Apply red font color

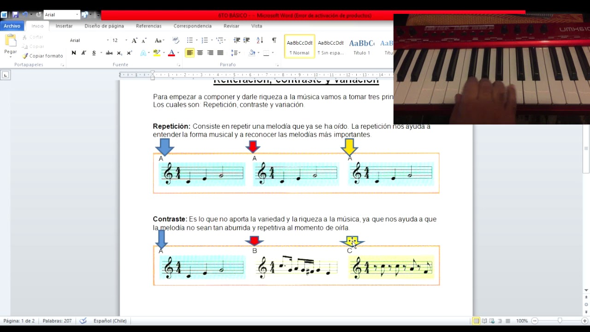point(171,53)
